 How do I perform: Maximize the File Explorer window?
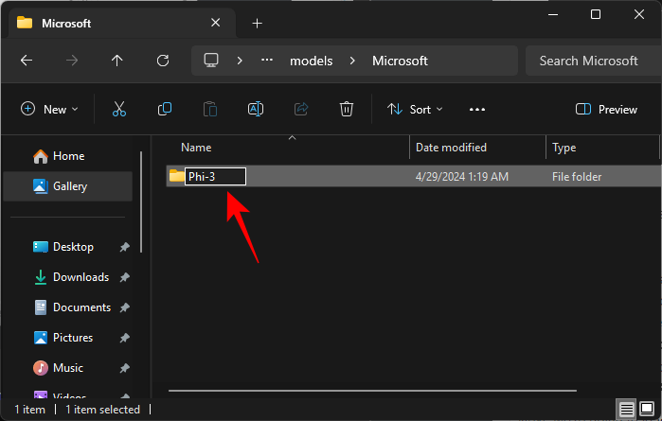click(x=596, y=14)
